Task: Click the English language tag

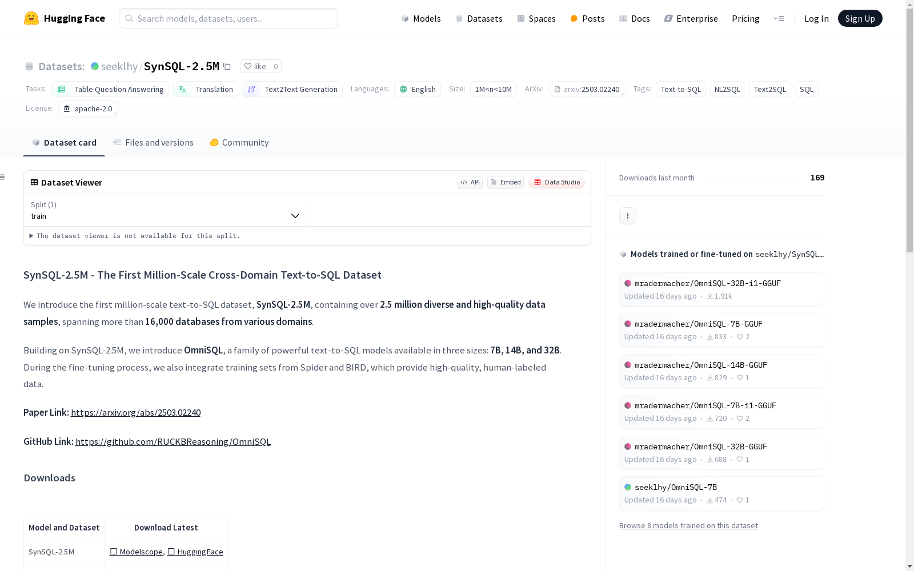Action: tap(418, 89)
